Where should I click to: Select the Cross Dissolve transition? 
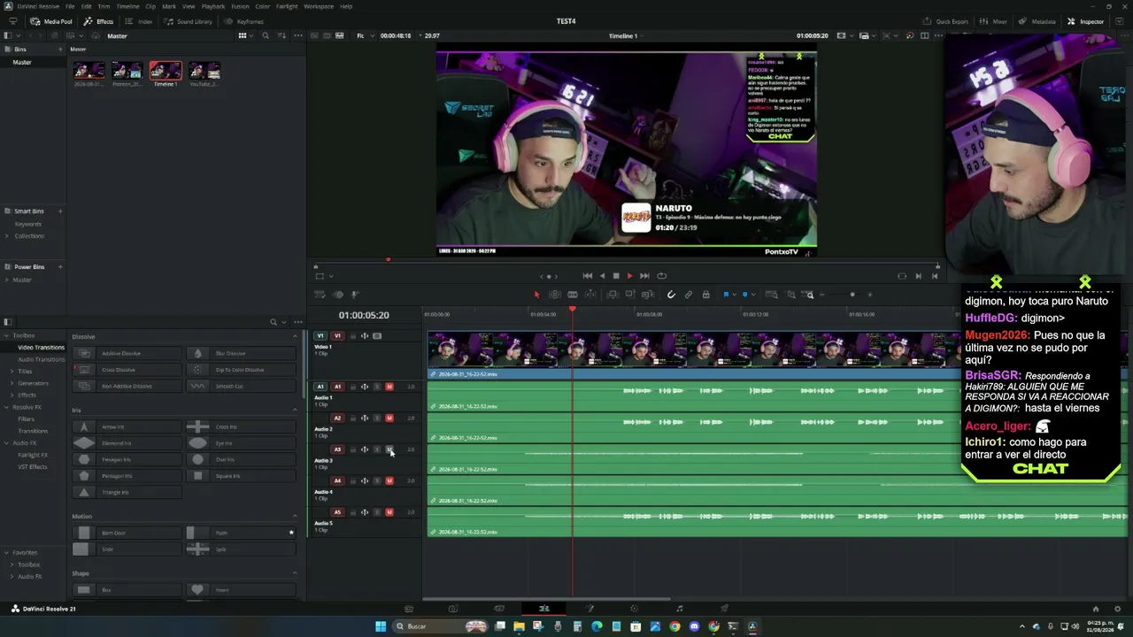(128, 370)
